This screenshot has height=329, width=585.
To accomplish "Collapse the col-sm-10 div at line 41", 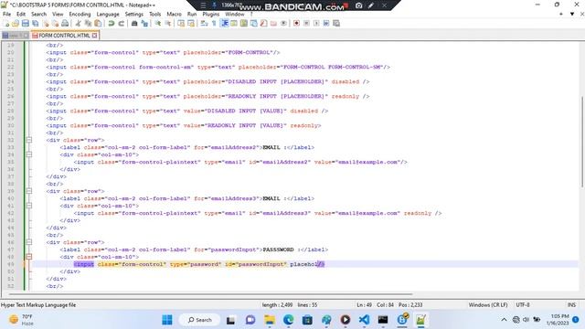I will [28, 206].
